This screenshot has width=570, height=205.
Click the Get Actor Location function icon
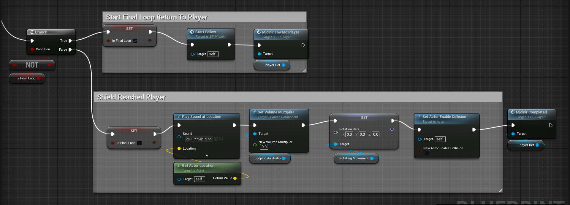point(179,166)
